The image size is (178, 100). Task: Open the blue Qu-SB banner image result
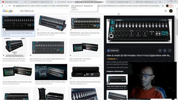(51, 72)
